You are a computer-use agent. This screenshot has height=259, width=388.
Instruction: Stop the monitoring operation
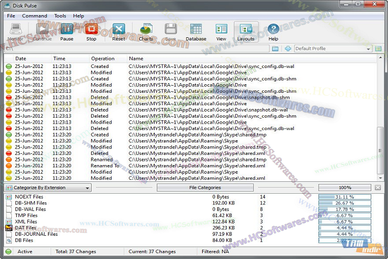coord(91,32)
